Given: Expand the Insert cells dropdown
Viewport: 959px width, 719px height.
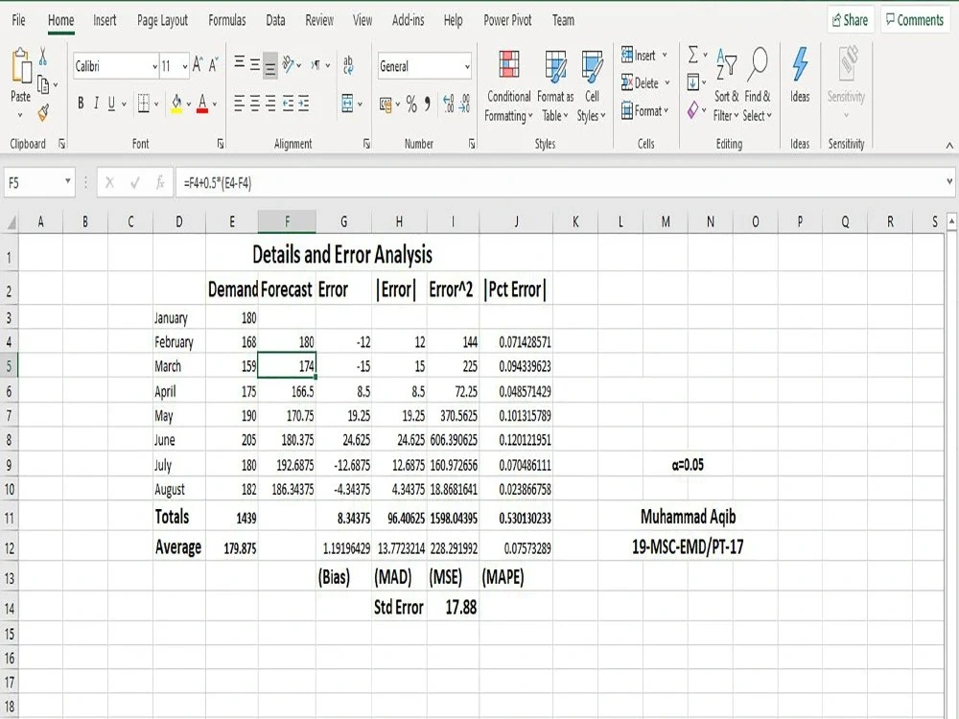Looking at the screenshot, I should point(665,55).
